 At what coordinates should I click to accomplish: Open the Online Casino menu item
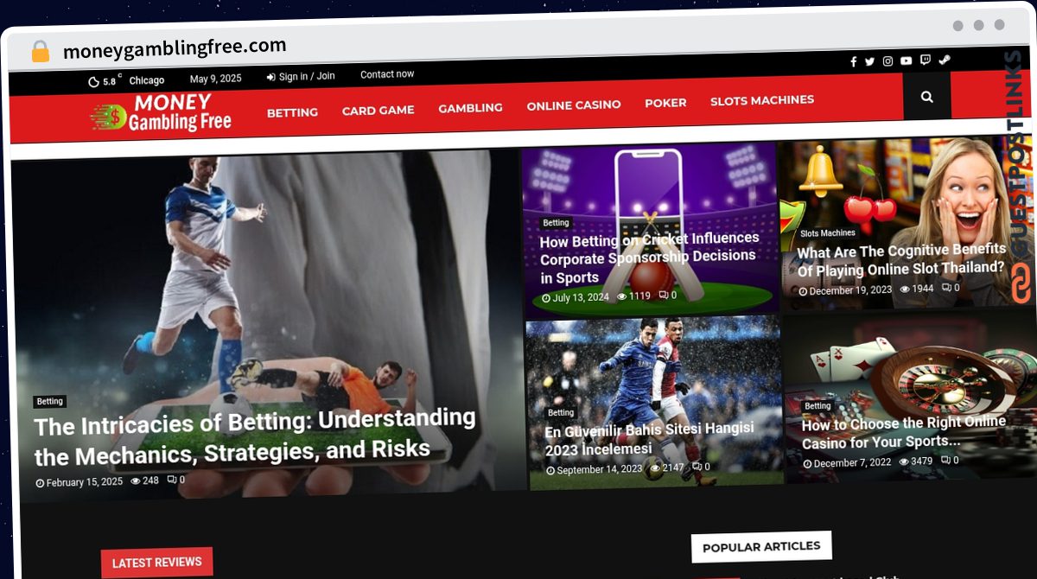pyautogui.click(x=574, y=105)
